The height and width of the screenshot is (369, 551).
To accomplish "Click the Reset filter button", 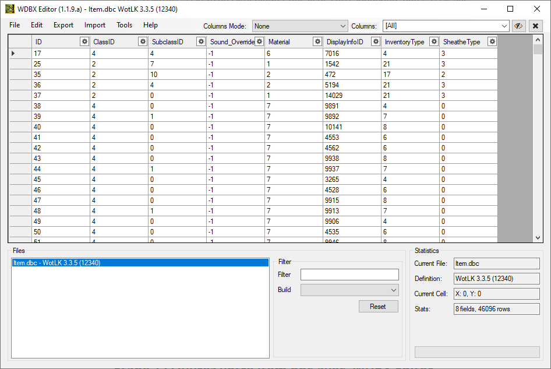I will point(378,307).
